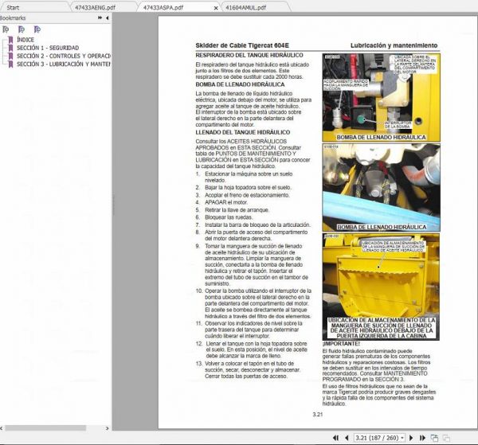Click step 4 APAGAR el motor
The width and height of the screenshot is (478, 445).
pos(226,202)
